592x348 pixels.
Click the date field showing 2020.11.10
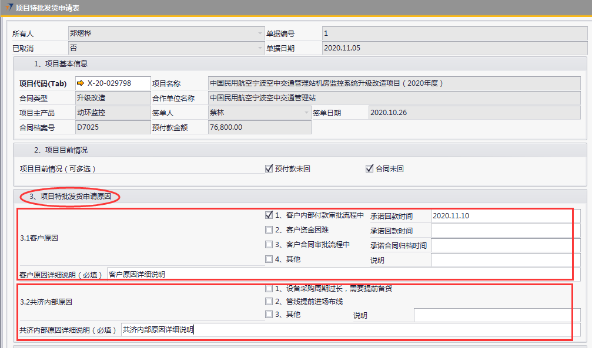tap(504, 216)
